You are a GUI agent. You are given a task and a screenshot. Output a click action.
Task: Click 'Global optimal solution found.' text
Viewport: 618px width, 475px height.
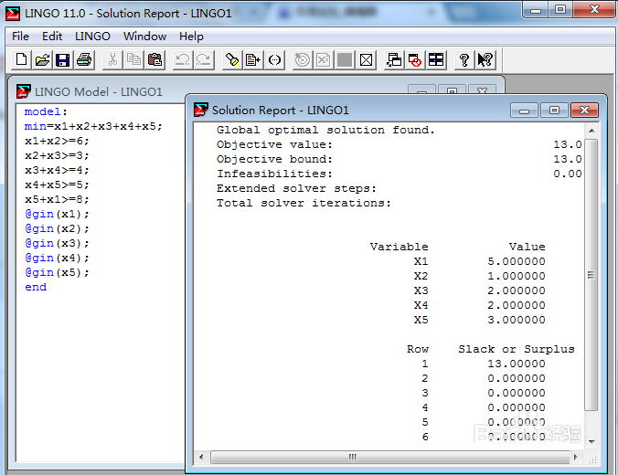click(x=325, y=130)
